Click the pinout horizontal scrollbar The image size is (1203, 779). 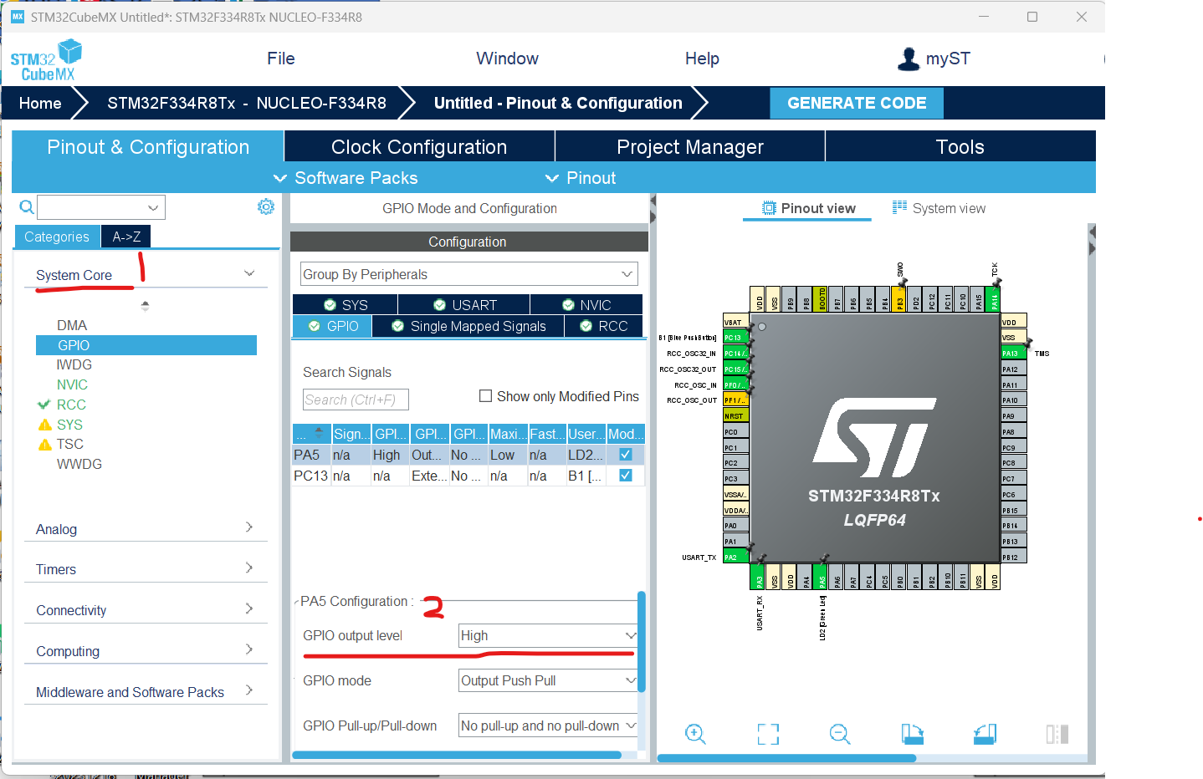[786, 758]
